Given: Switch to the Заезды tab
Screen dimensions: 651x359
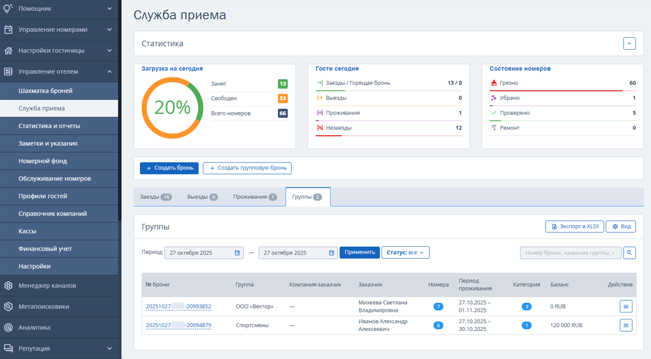Looking at the screenshot, I should point(155,197).
